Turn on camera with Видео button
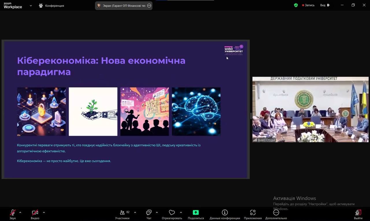This screenshot has width=370, height=221. (35, 213)
